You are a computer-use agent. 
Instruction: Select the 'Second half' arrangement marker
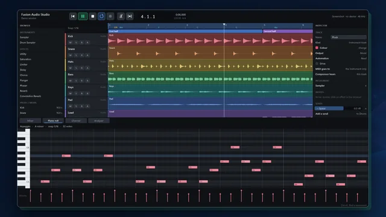point(288,31)
